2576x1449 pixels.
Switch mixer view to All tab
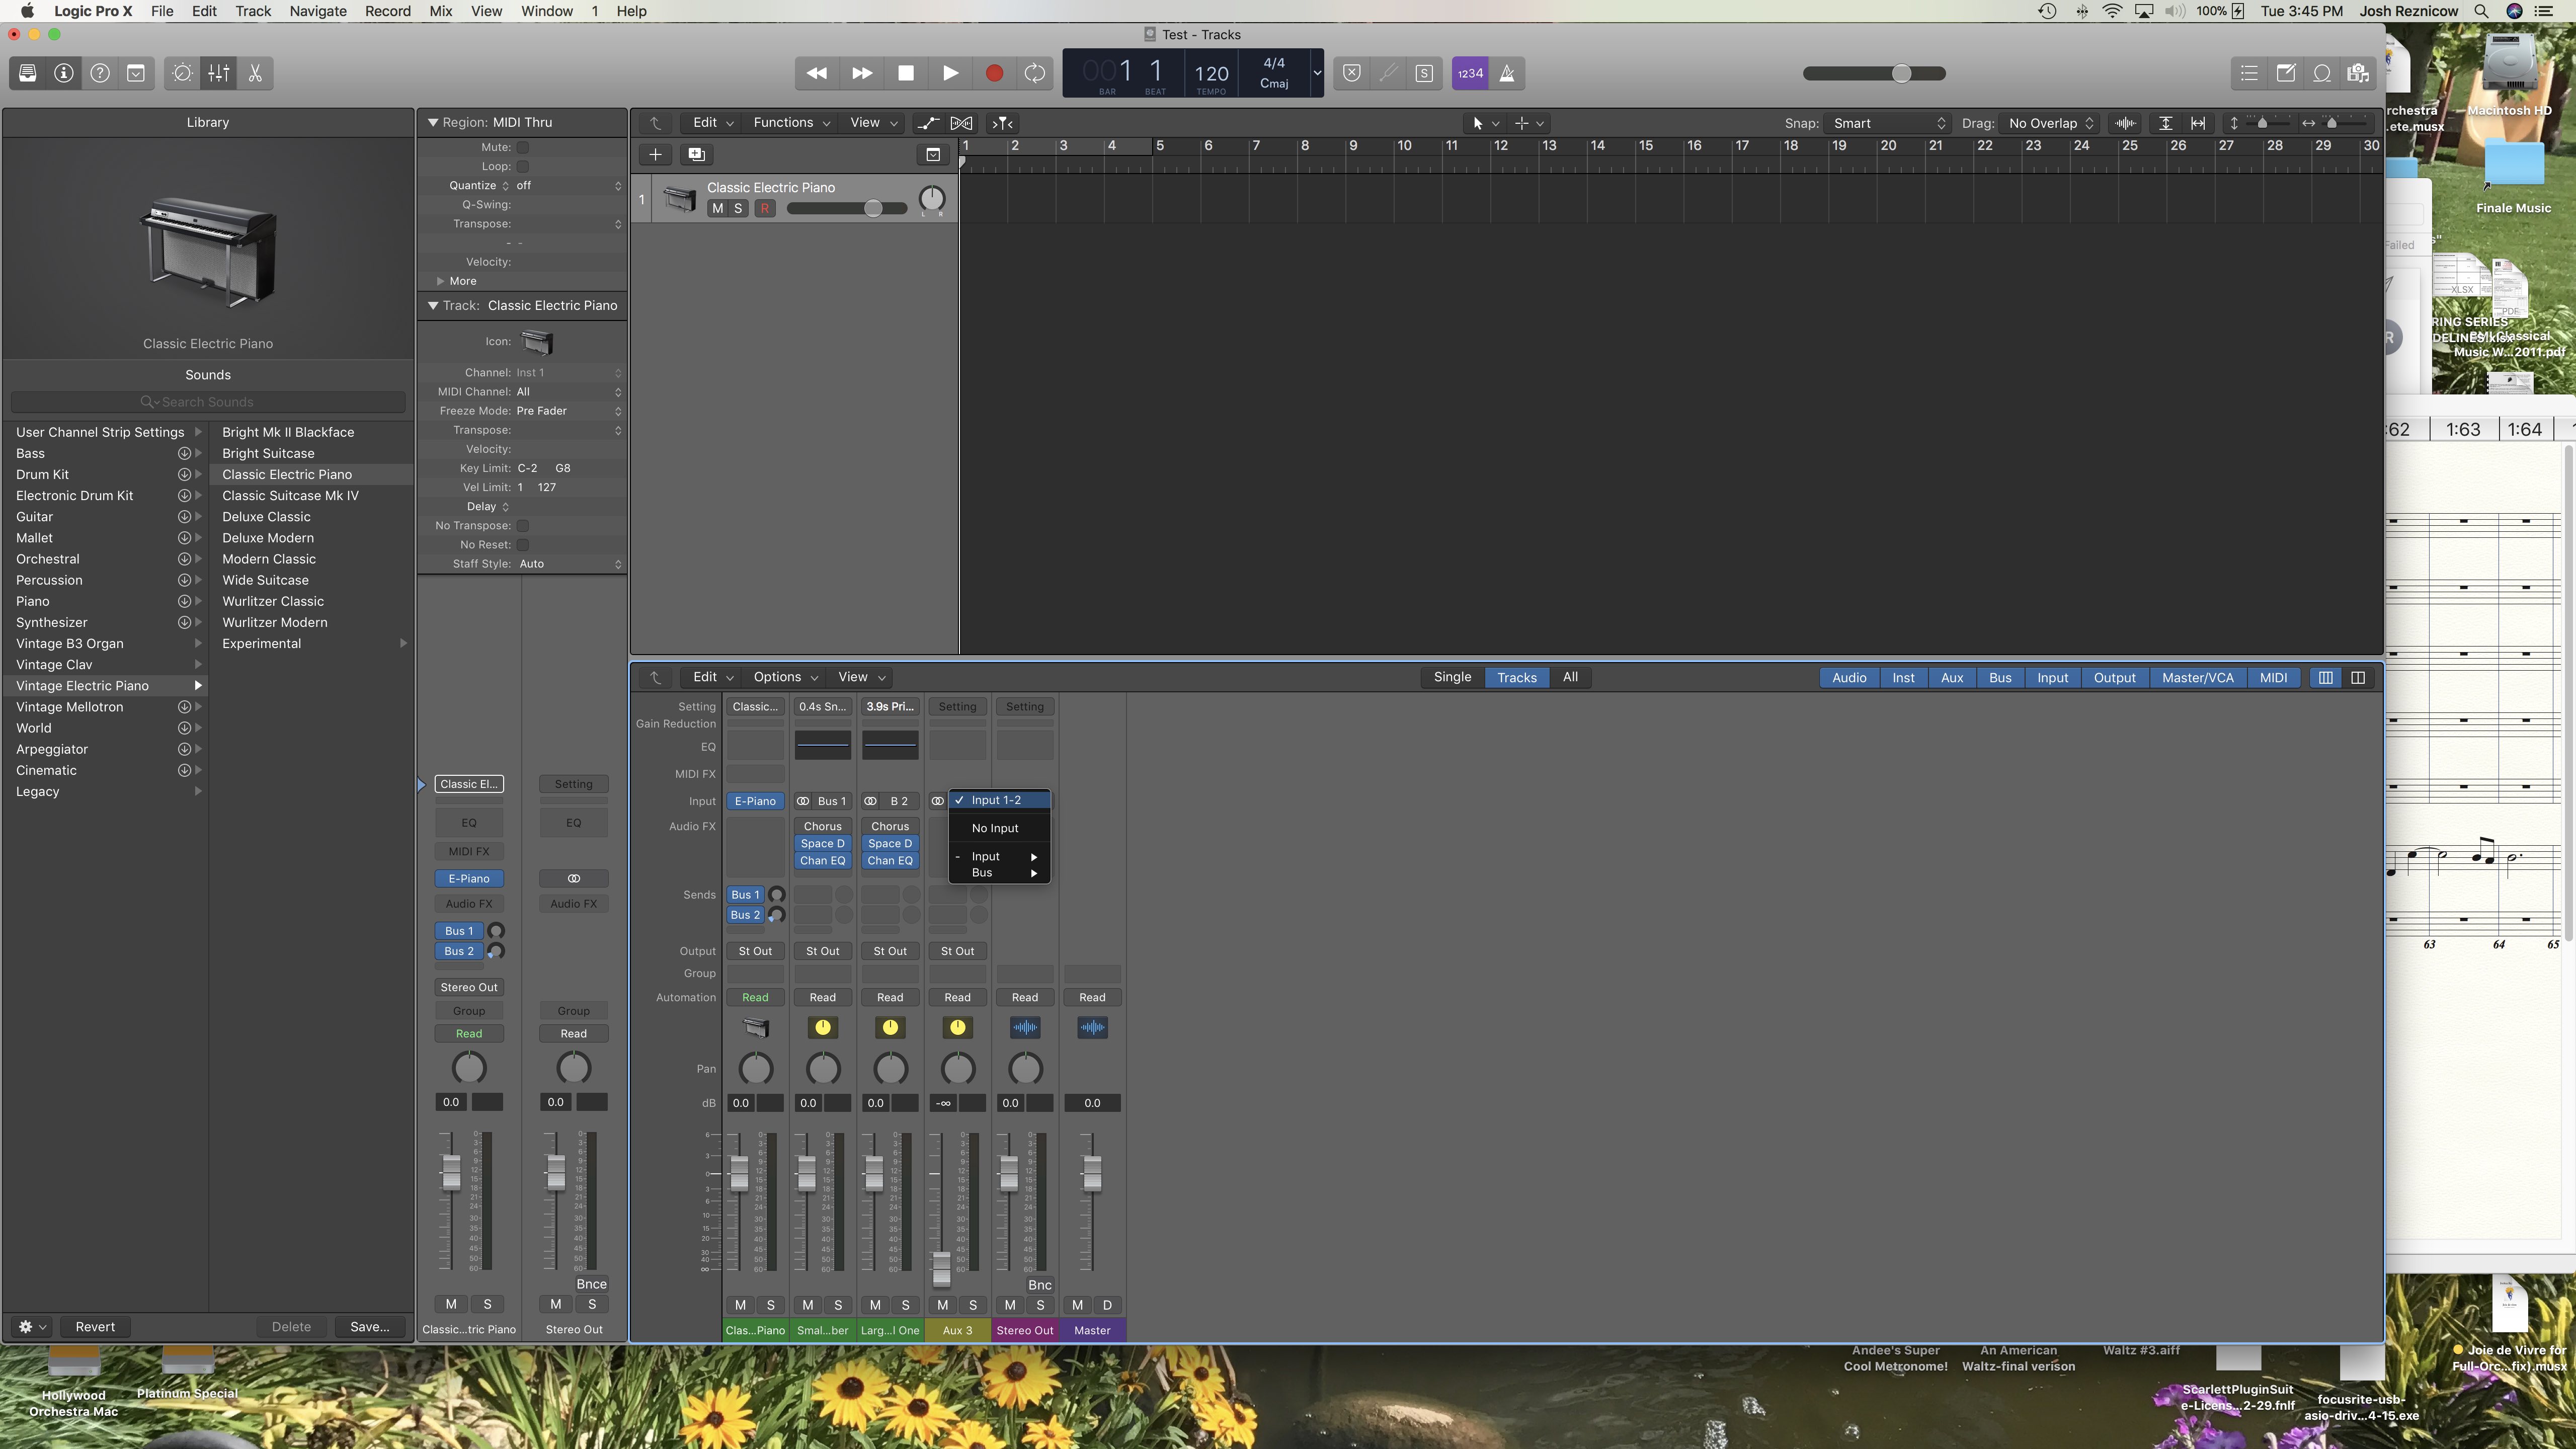[x=1570, y=677]
